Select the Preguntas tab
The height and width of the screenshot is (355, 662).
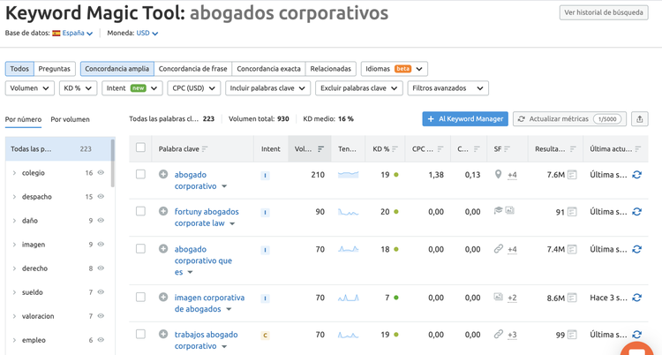[x=54, y=69]
